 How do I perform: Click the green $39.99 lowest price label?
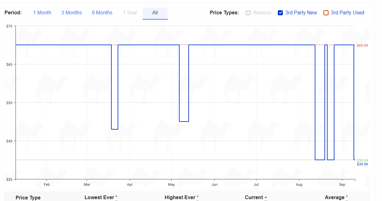pyautogui.click(x=362, y=160)
